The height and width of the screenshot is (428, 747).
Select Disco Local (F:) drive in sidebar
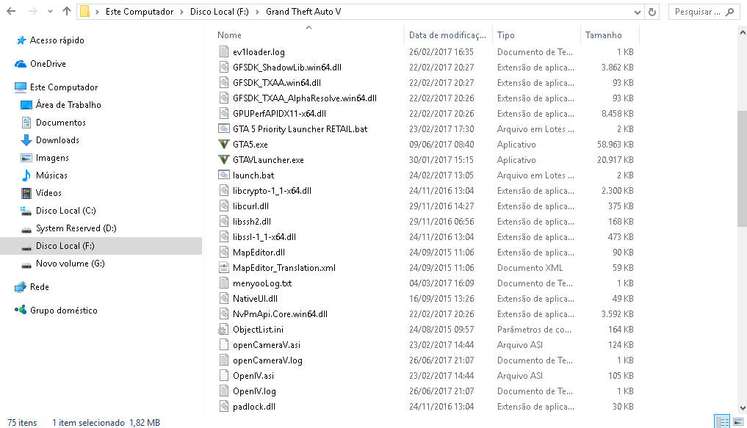pyautogui.click(x=101, y=246)
